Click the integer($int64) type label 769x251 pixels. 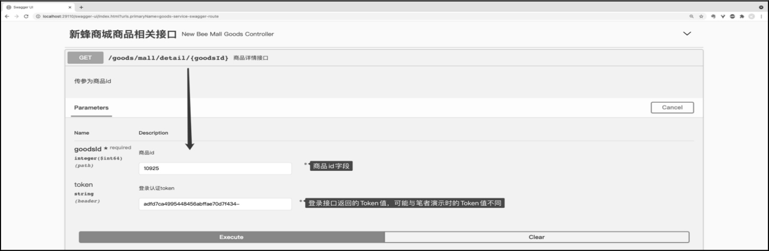click(99, 158)
